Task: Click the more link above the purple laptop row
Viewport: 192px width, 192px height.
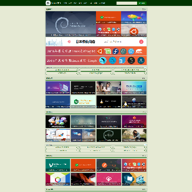Action: coord(144,78)
